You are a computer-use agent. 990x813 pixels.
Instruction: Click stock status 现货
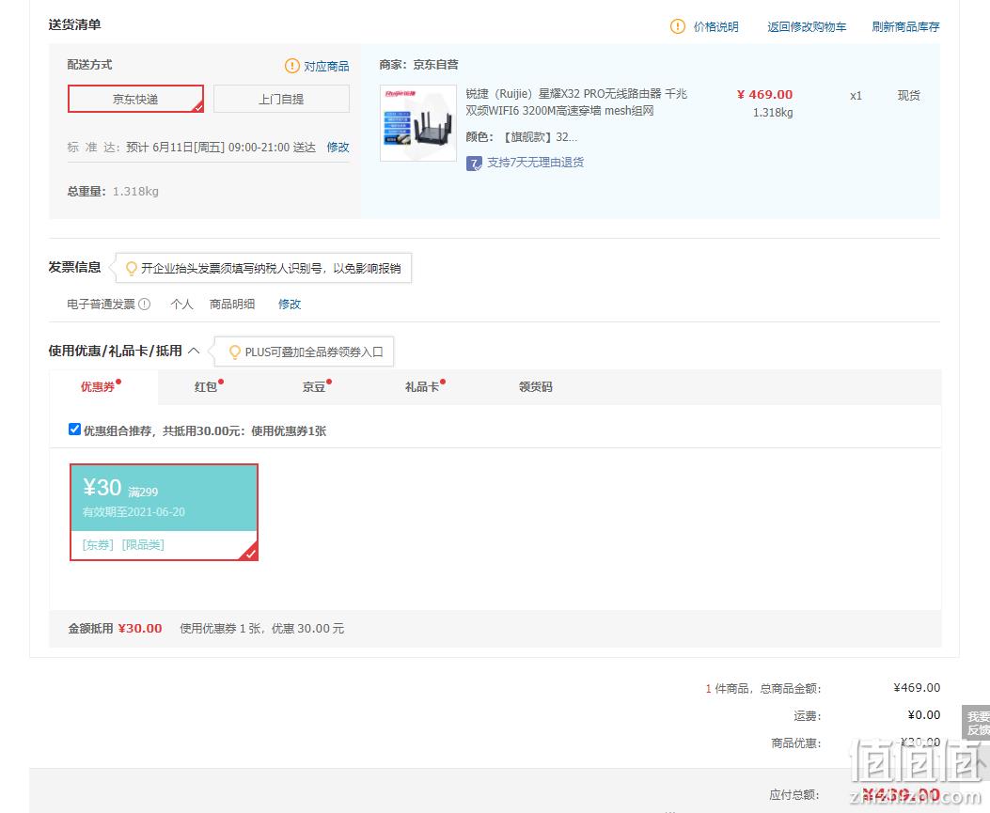(908, 95)
